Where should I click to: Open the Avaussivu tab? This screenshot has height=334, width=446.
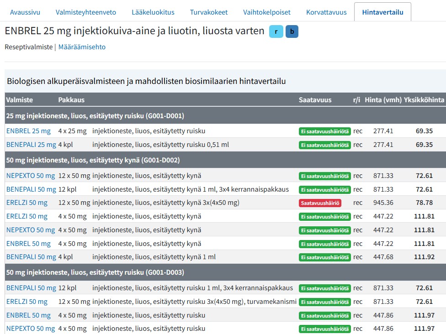(x=25, y=12)
